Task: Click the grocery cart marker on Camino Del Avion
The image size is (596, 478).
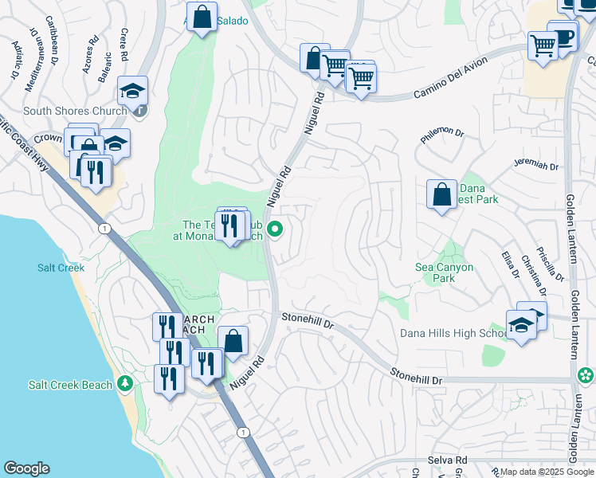Action: click(361, 80)
